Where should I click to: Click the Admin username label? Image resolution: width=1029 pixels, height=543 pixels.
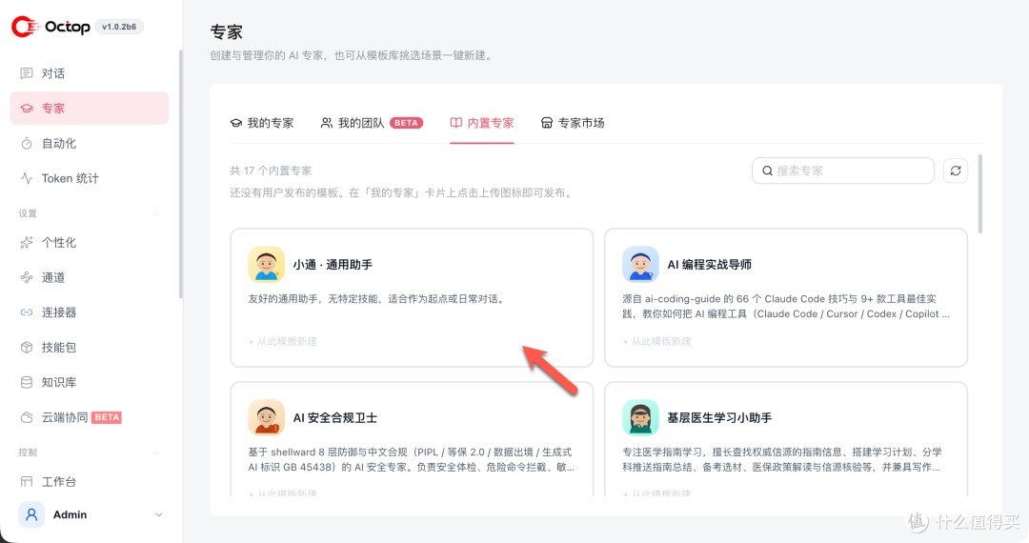(x=70, y=514)
